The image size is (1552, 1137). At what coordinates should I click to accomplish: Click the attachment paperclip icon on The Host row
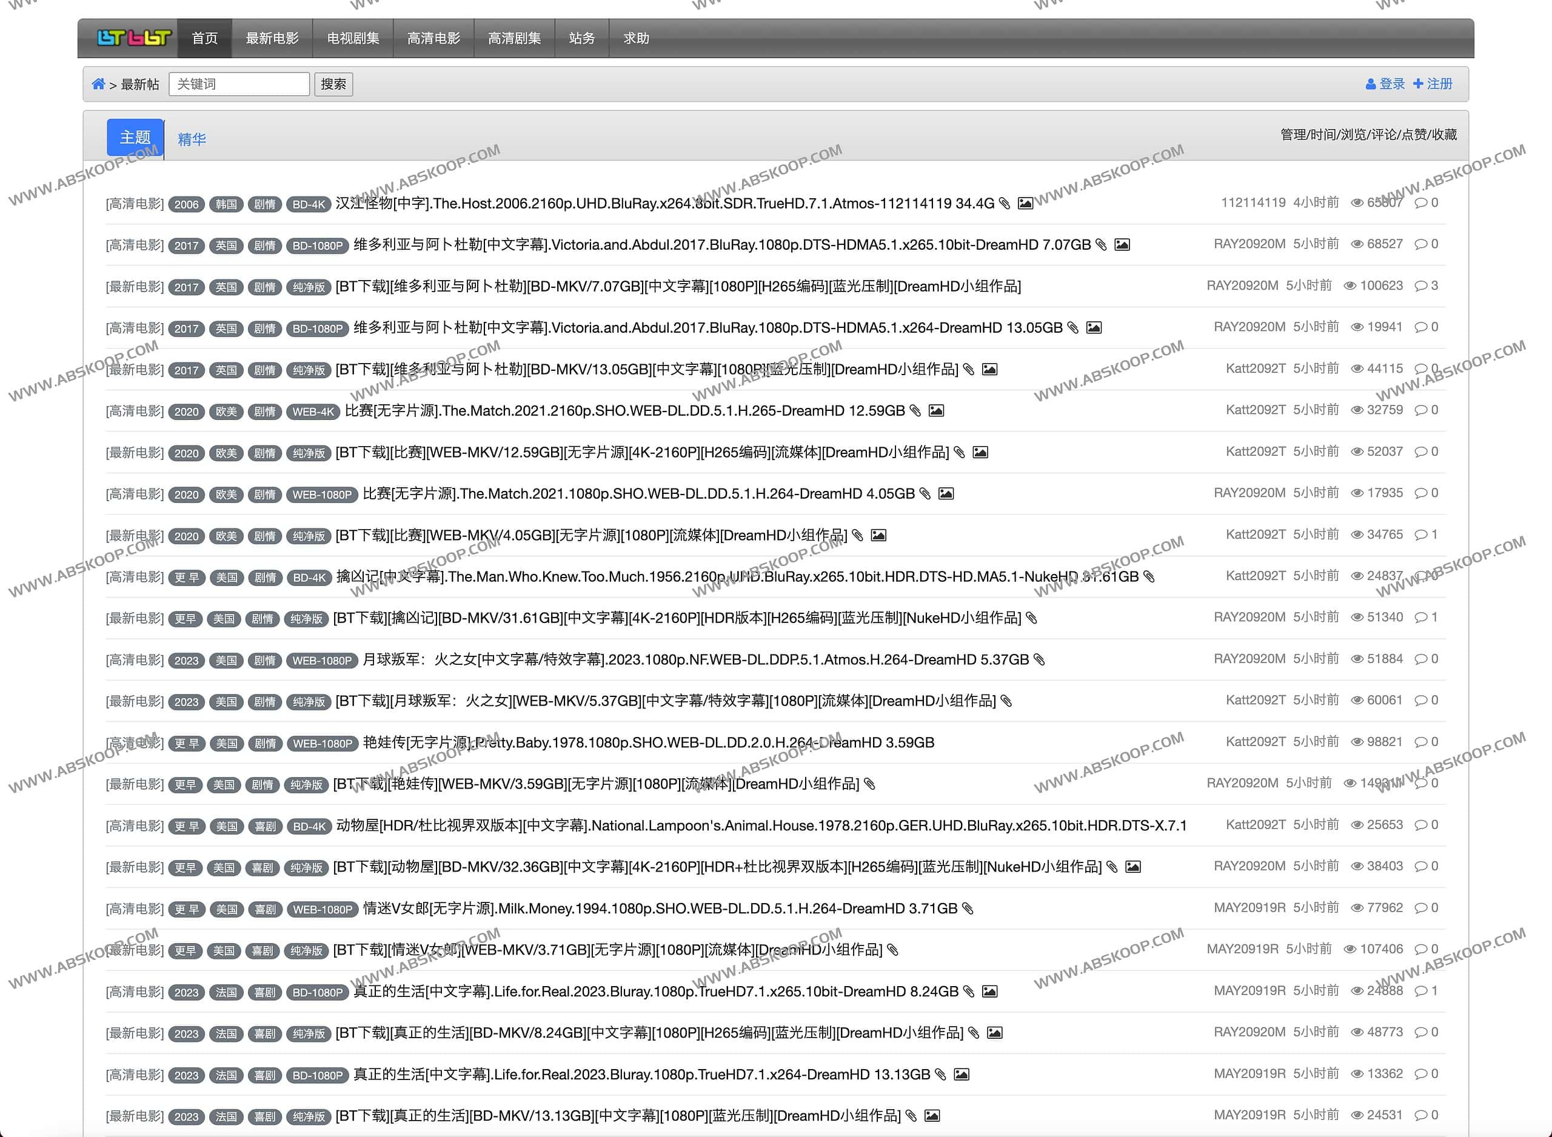1005,203
